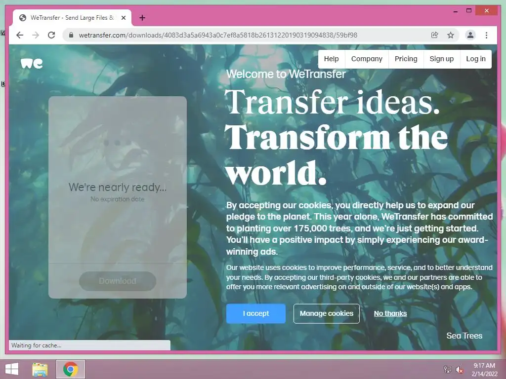Click the muted speaker tray icon

tap(459, 369)
